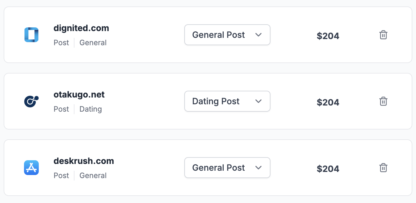The width and height of the screenshot is (416, 203).
Task: Click the Post label under deskrush.com
Action: (x=61, y=176)
